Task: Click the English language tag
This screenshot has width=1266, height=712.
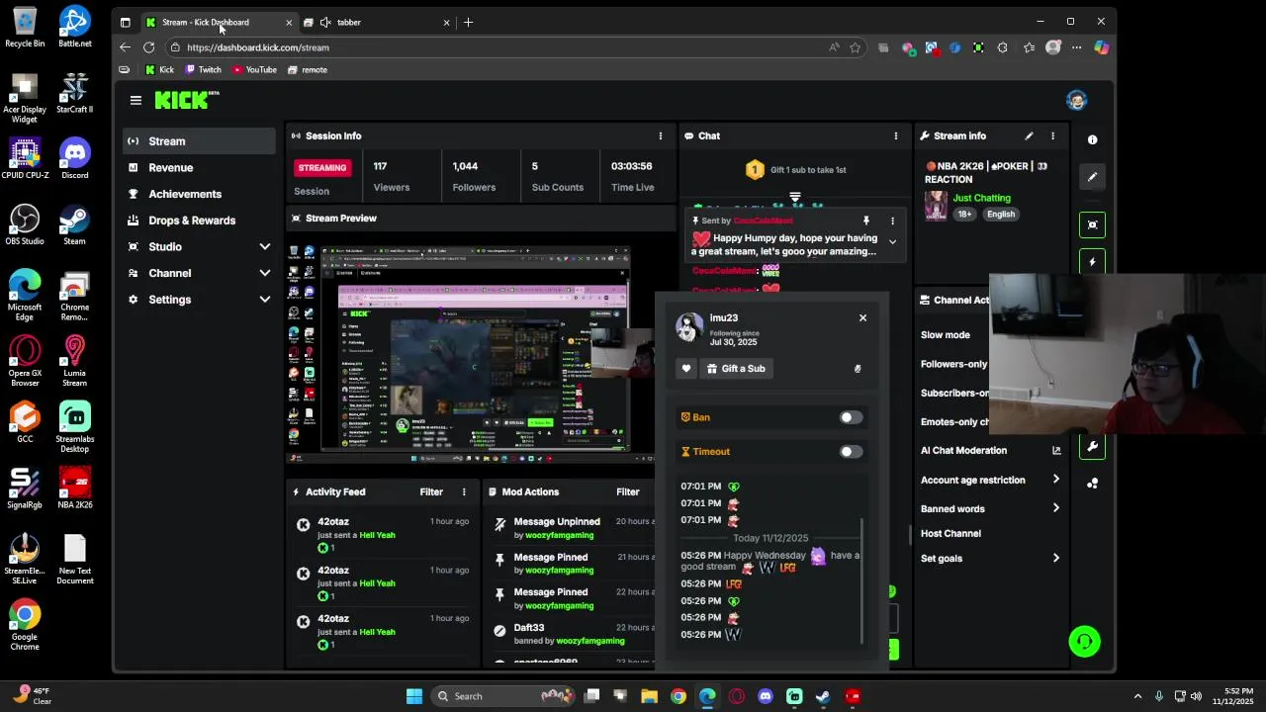Action: tap(1001, 214)
